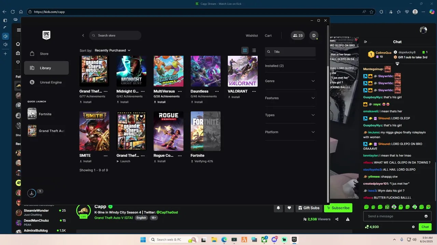Expand the Platform filter
This screenshot has width=437, height=245.
pos(290,132)
